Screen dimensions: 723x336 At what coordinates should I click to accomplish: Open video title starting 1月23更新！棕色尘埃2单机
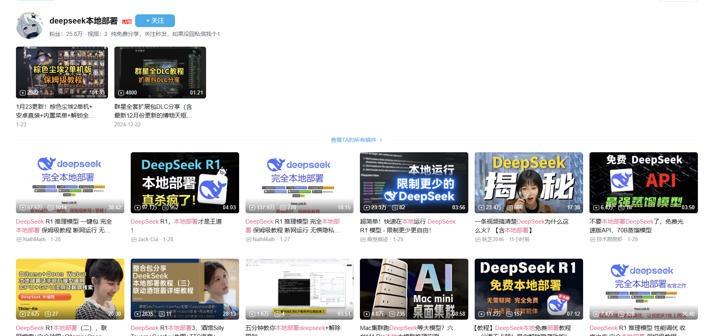click(55, 111)
